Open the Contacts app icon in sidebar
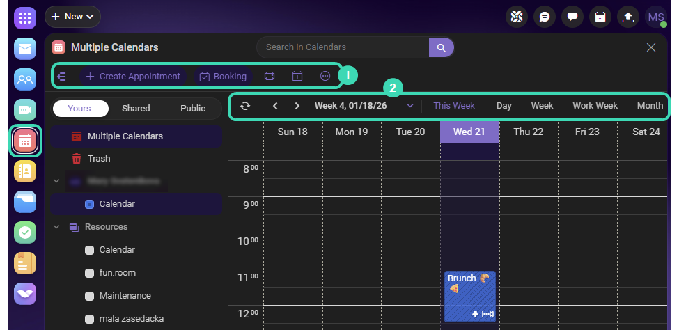Viewport: 679px width, 330px height. [25, 79]
